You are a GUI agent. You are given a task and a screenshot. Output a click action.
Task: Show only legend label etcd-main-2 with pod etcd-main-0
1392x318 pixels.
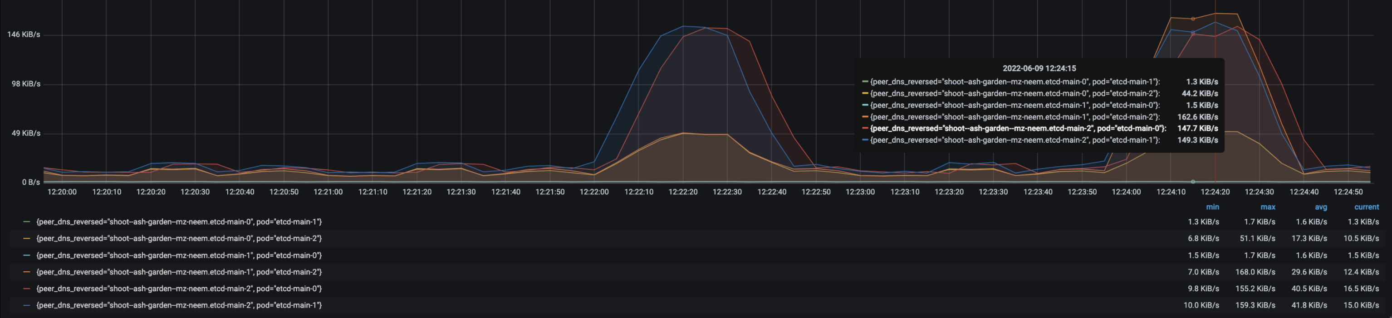(x=179, y=289)
